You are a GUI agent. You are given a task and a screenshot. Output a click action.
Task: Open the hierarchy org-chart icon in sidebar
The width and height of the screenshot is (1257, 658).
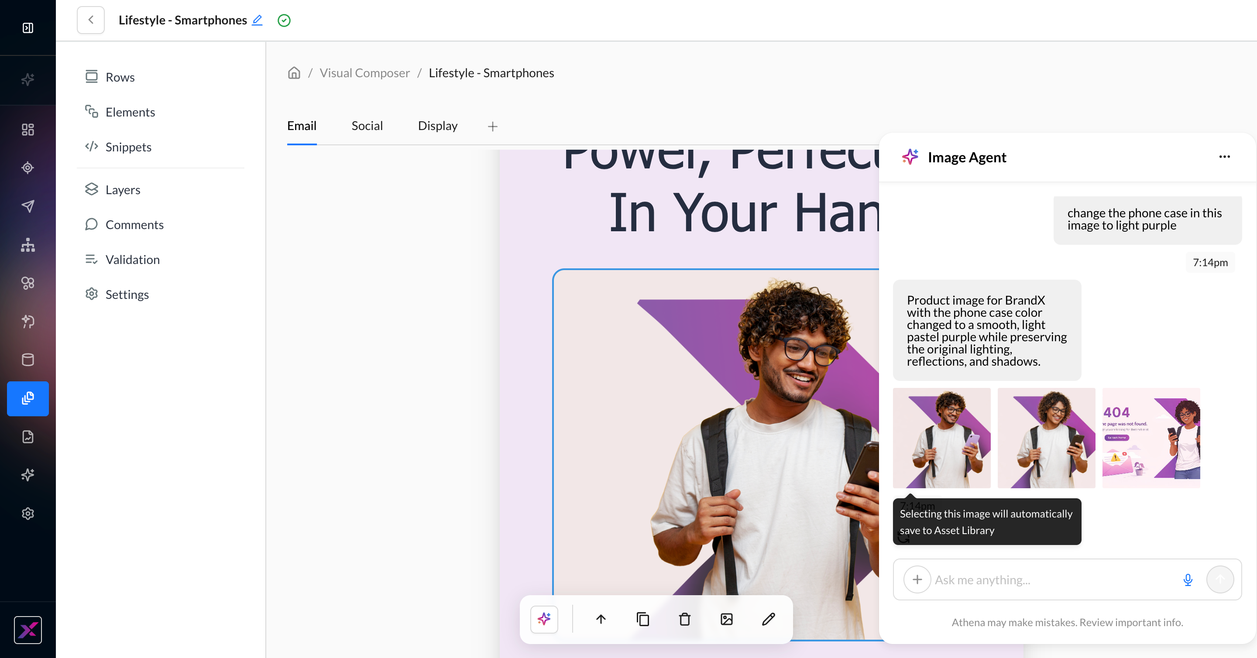(28, 245)
